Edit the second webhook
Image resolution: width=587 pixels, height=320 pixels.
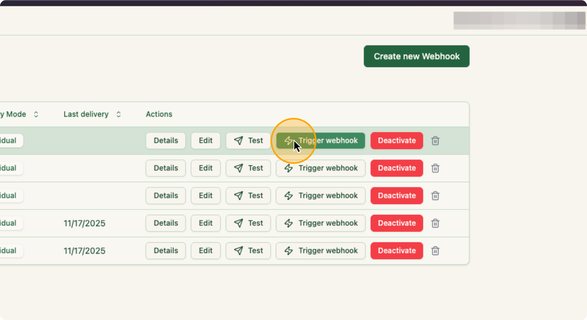[x=206, y=168]
